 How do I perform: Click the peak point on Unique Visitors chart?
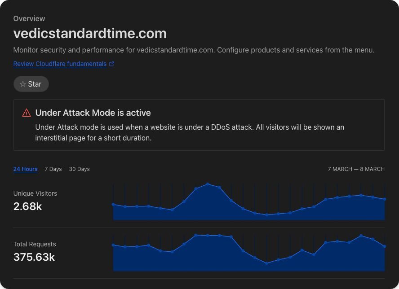pyautogui.click(x=208, y=184)
